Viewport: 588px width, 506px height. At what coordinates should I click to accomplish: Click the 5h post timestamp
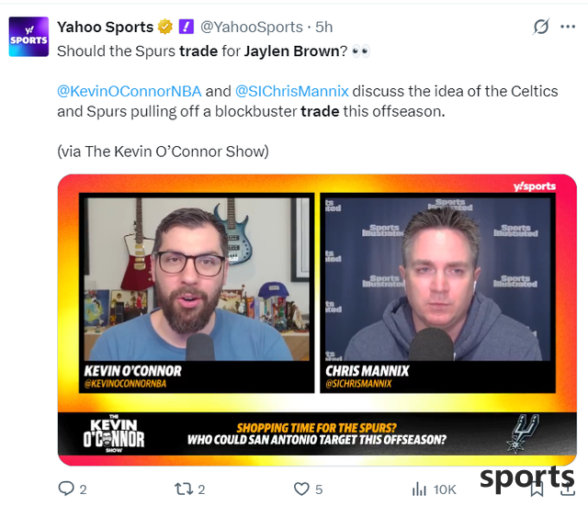(x=324, y=27)
